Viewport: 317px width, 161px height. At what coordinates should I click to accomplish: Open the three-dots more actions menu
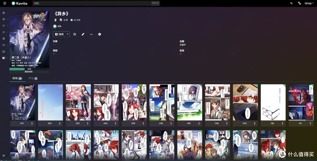click(x=91, y=34)
